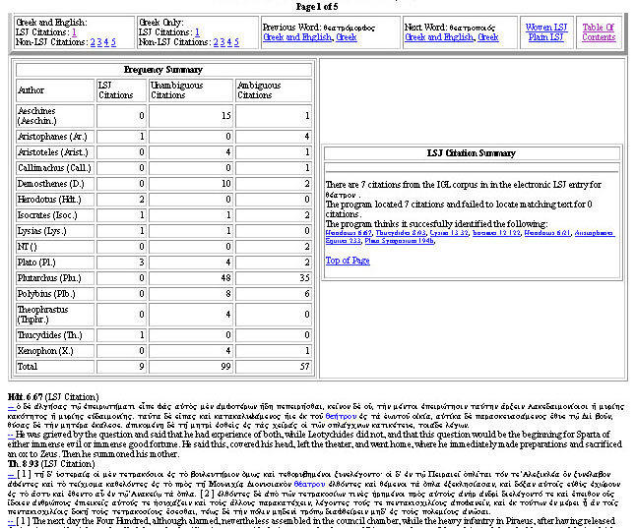Click the dash link before 'He was grieved'
Viewport: 636px width, 528px height.
(x=12, y=435)
